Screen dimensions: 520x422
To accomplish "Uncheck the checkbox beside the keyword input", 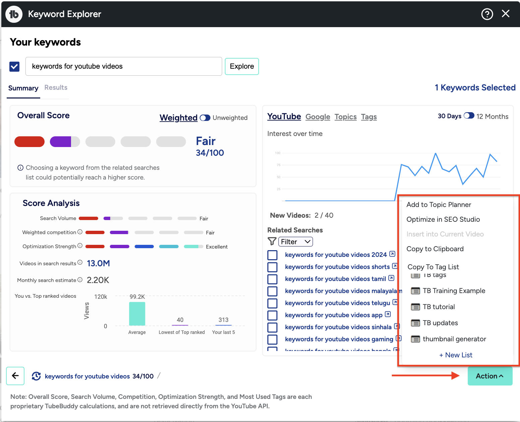I will [x=14, y=66].
